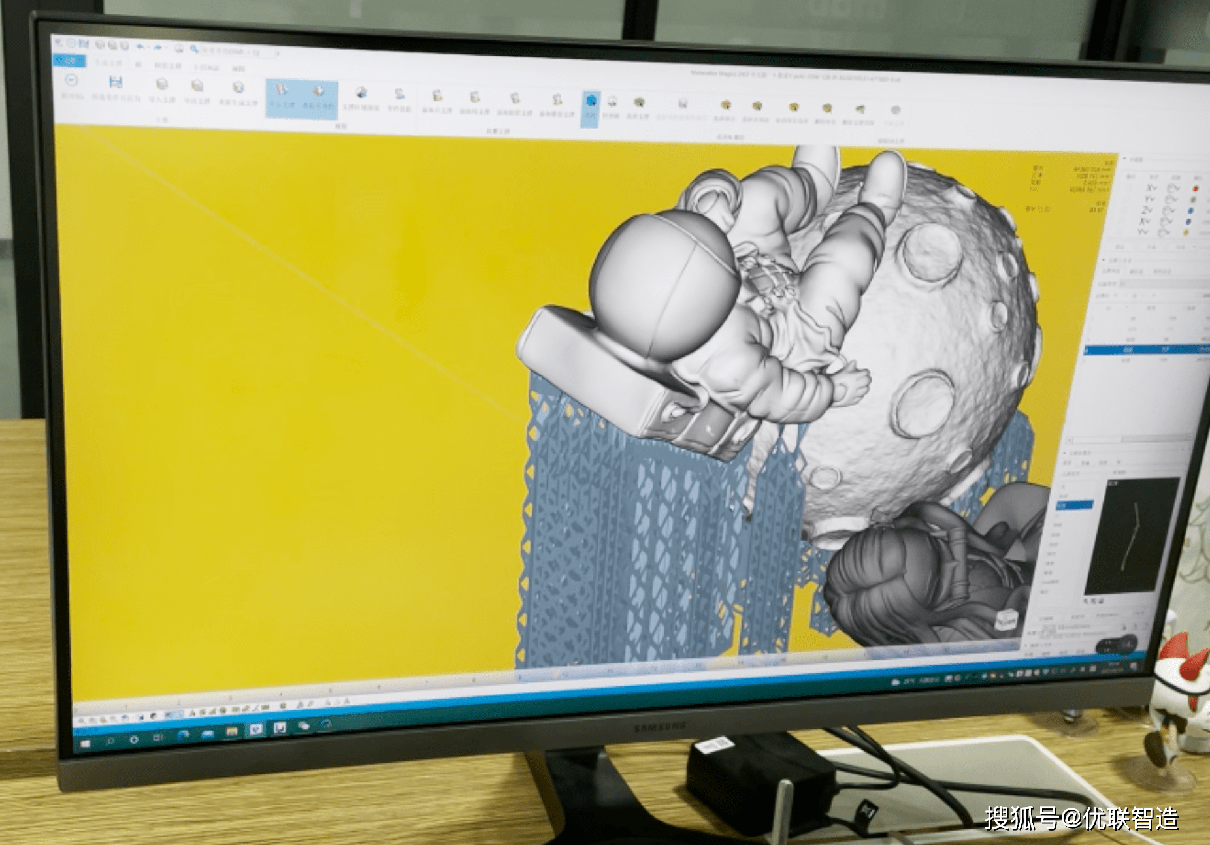This screenshot has width=1210, height=845.
Task: Click the second icon right of the highlighted ribbon group
Action: point(399,94)
